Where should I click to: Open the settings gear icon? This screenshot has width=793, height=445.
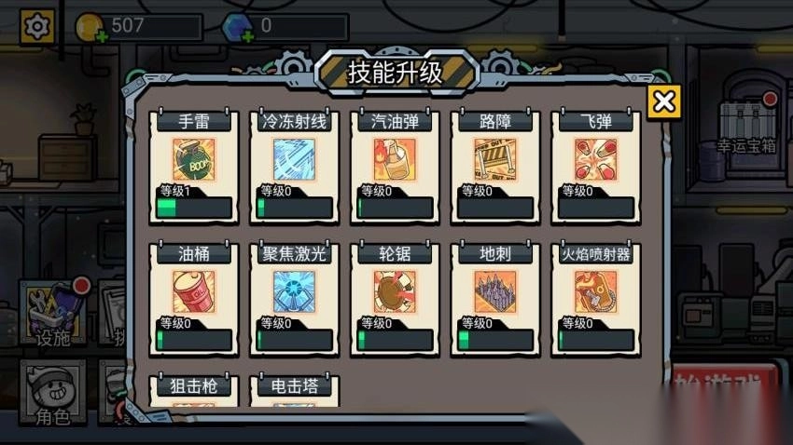click(37, 26)
